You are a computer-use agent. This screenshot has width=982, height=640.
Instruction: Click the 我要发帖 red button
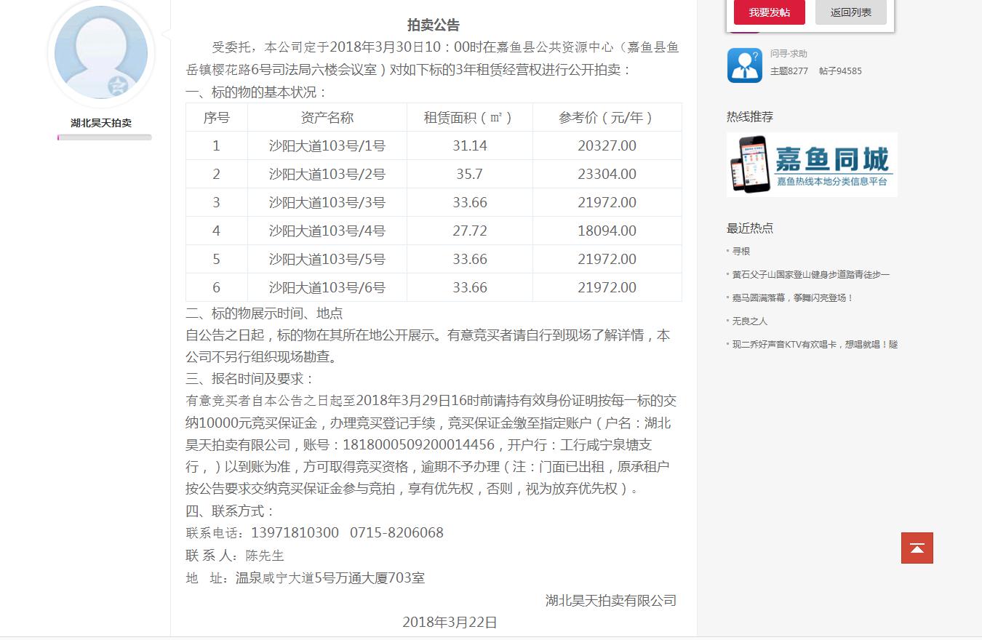tap(769, 12)
